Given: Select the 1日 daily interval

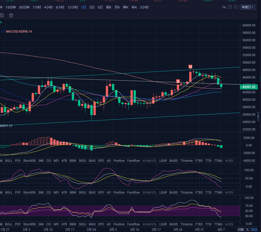Looking at the screenshot, I should [84, 7].
